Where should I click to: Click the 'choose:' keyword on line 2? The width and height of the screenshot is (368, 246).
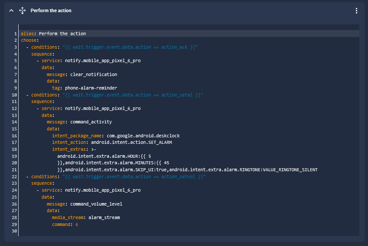click(30, 40)
